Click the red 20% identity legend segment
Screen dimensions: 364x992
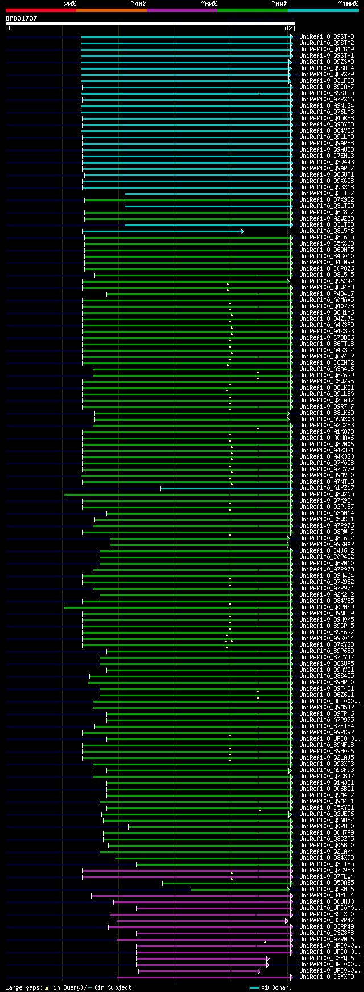coord(40,10)
